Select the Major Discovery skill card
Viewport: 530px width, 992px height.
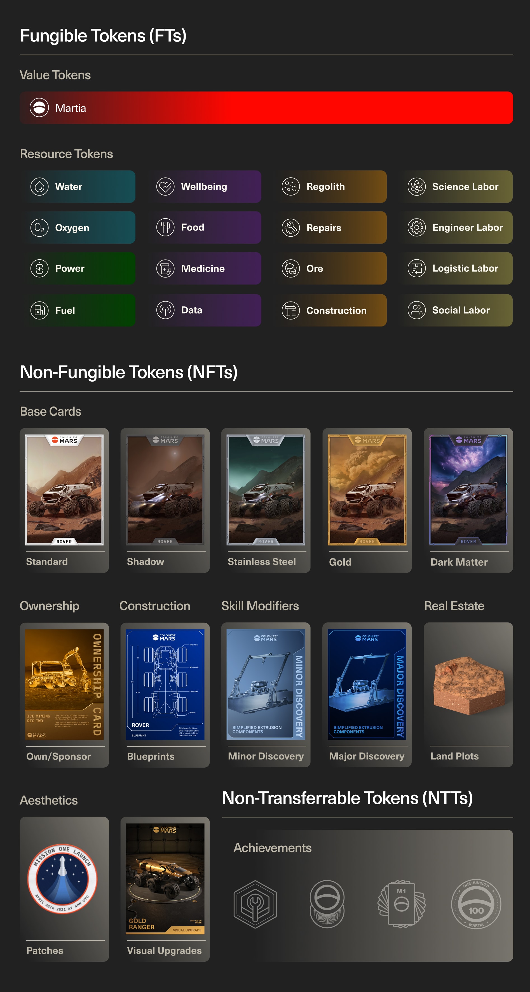click(367, 695)
